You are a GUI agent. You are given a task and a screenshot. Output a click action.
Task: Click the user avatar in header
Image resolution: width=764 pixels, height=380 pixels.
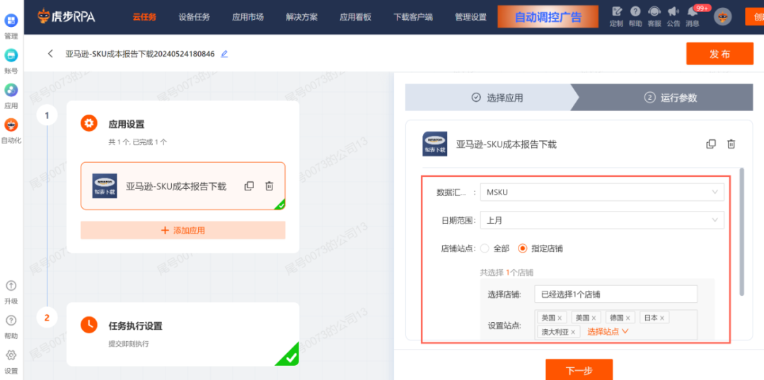(722, 16)
